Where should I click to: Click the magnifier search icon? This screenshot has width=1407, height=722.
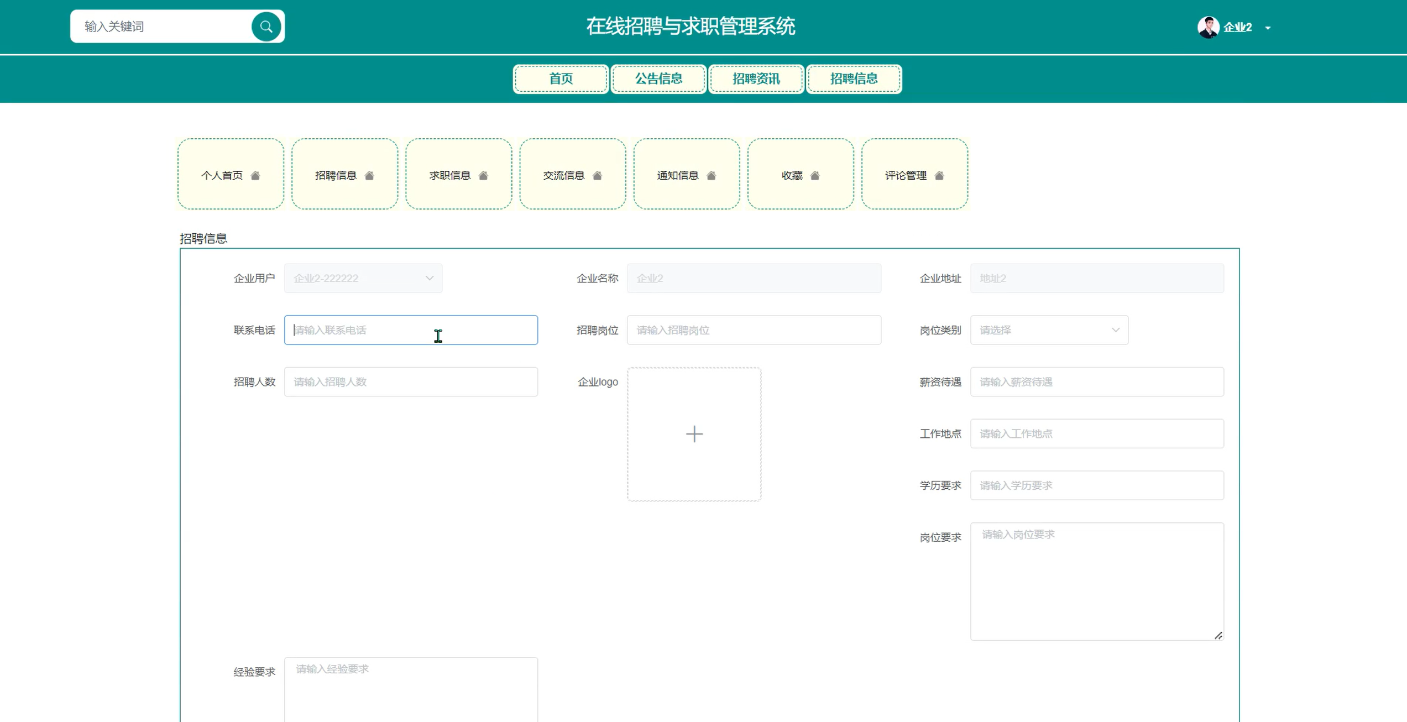click(x=266, y=27)
